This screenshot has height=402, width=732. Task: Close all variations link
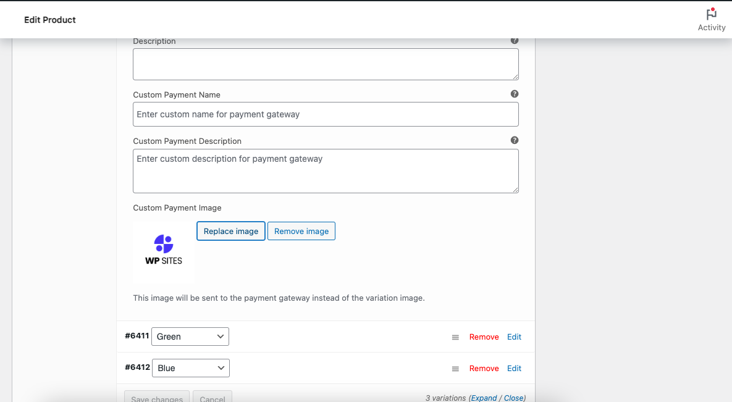[513, 398]
